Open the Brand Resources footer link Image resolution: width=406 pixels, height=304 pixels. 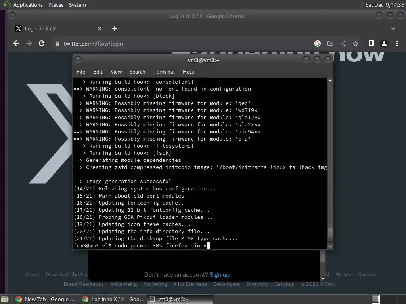coord(84,284)
